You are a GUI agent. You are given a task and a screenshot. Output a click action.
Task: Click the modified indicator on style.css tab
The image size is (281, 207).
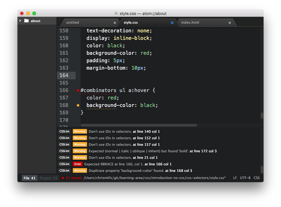(172, 23)
